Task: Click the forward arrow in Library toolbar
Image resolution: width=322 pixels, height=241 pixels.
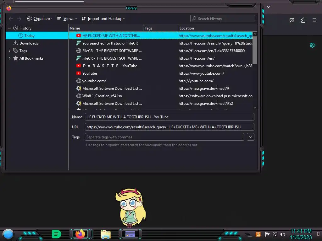Action: 19,19
